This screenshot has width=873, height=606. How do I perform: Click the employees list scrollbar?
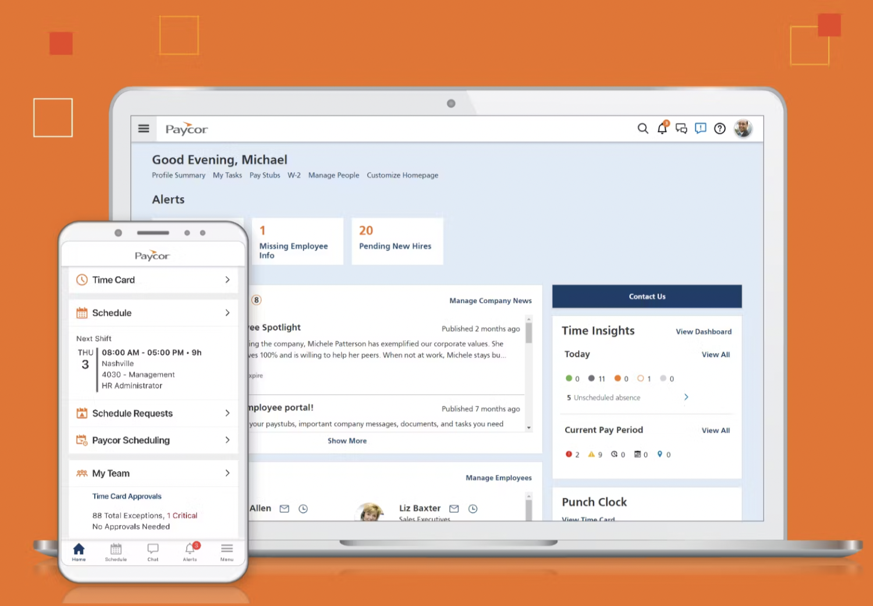click(x=529, y=510)
